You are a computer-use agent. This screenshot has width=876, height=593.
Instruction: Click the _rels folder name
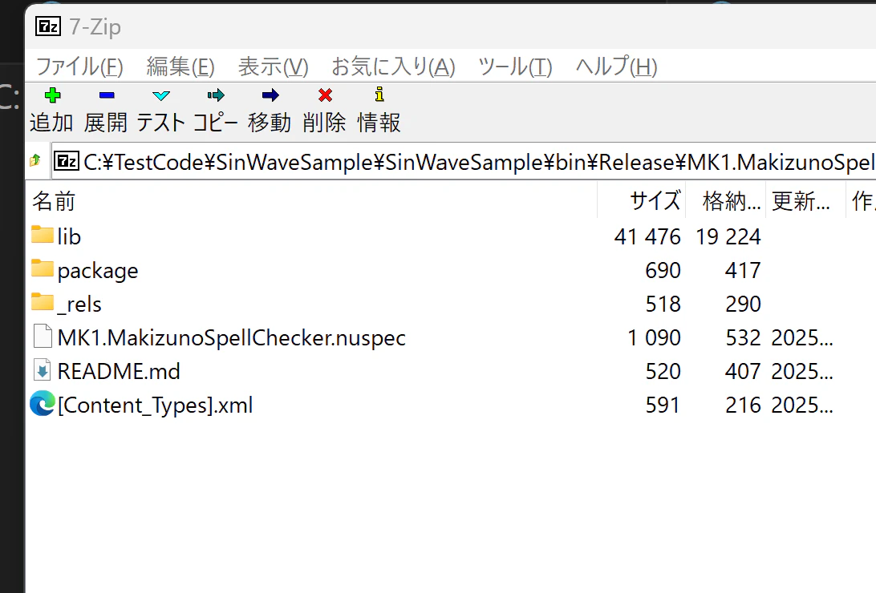click(79, 305)
